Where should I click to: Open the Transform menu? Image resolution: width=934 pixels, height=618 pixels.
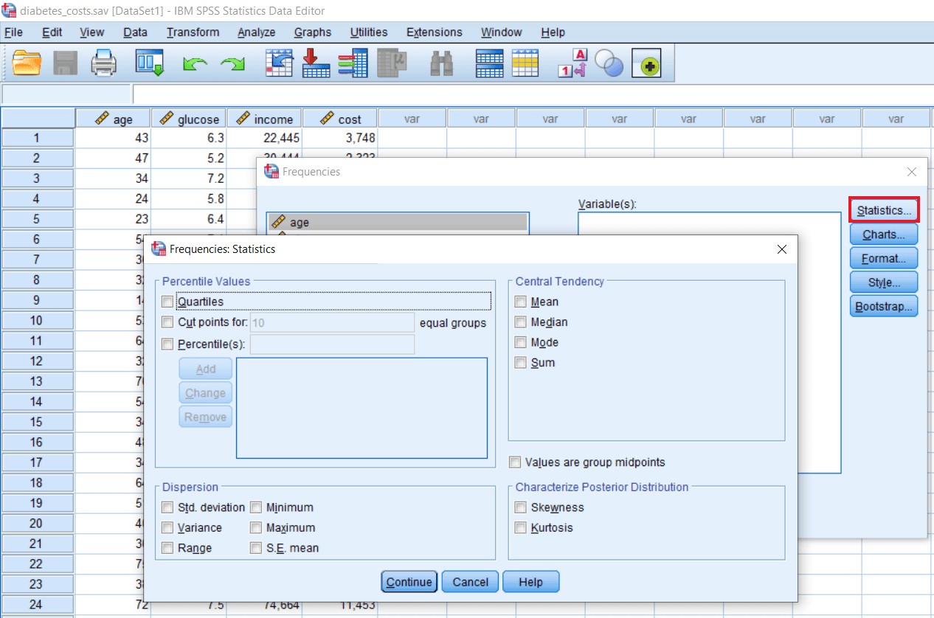tap(193, 32)
